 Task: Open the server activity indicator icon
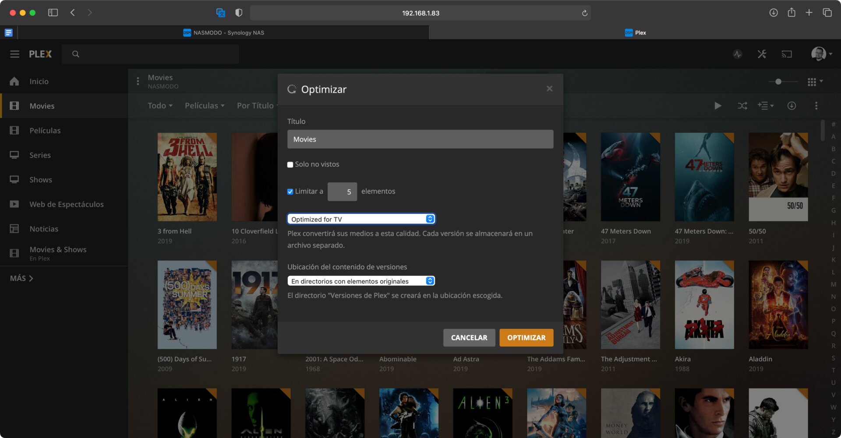point(738,54)
